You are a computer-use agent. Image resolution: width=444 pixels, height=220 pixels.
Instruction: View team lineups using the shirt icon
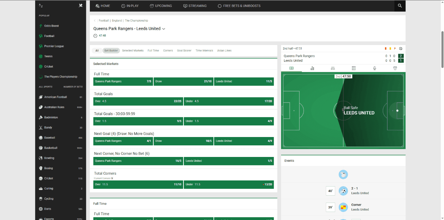click(395, 68)
